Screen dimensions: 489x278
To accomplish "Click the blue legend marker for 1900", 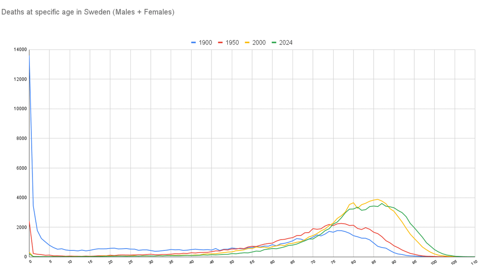I will click(x=194, y=43).
